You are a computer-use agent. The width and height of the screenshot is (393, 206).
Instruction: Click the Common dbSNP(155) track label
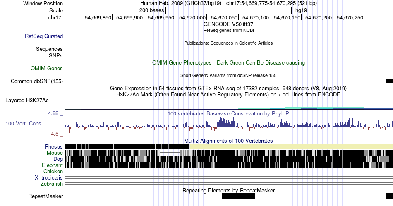(37, 81)
